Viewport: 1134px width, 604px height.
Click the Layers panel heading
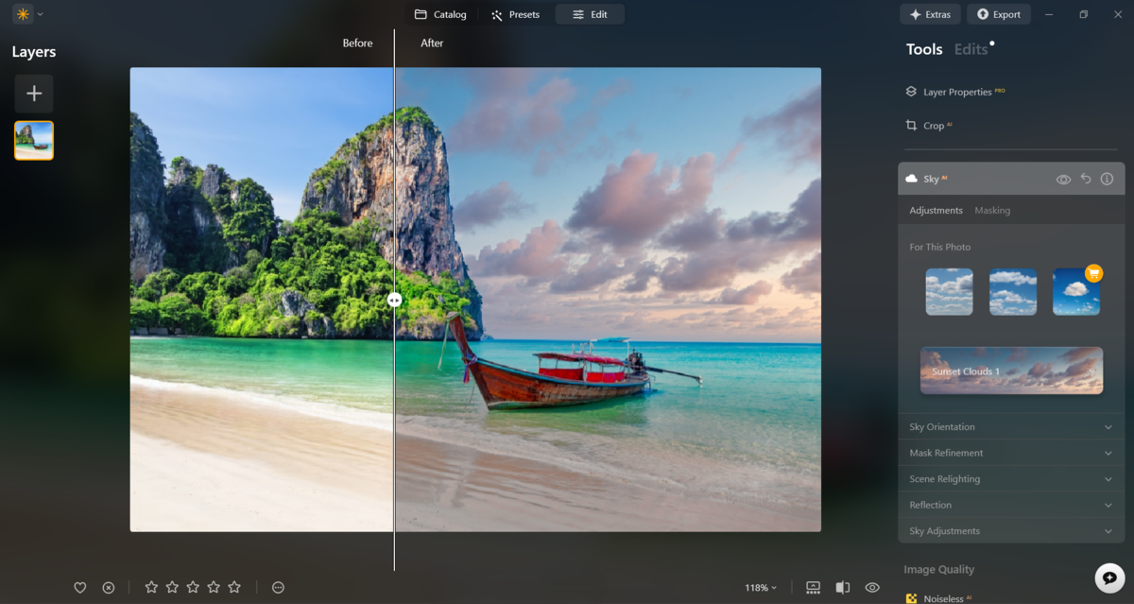click(x=34, y=52)
